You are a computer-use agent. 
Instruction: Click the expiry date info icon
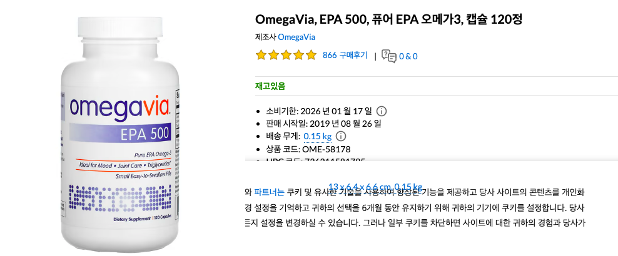point(382,111)
